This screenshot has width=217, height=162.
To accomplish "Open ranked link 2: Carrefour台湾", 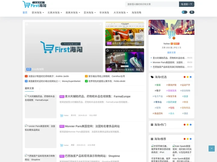I will pyautogui.click(x=107, y=76).
